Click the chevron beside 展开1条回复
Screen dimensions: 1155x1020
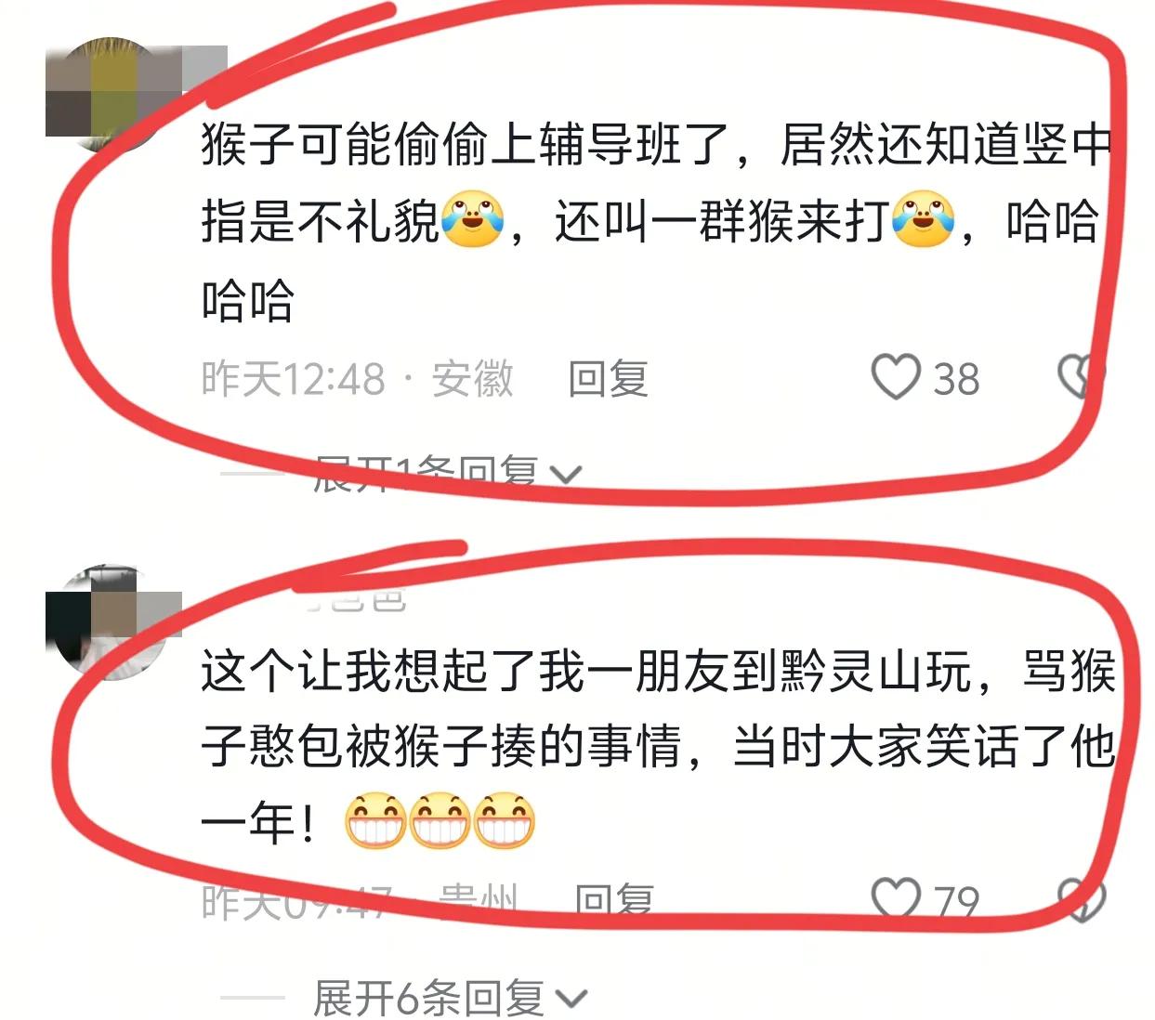566,475
